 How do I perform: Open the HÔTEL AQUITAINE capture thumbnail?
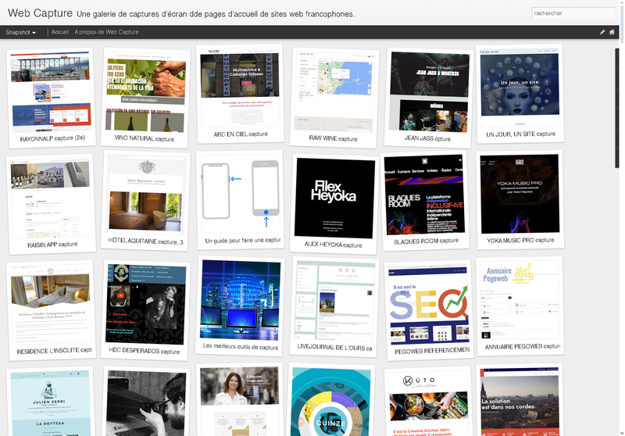click(147, 195)
